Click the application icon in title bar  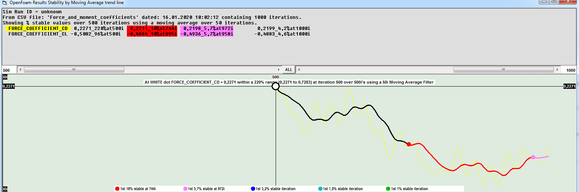tap(5, 3)
